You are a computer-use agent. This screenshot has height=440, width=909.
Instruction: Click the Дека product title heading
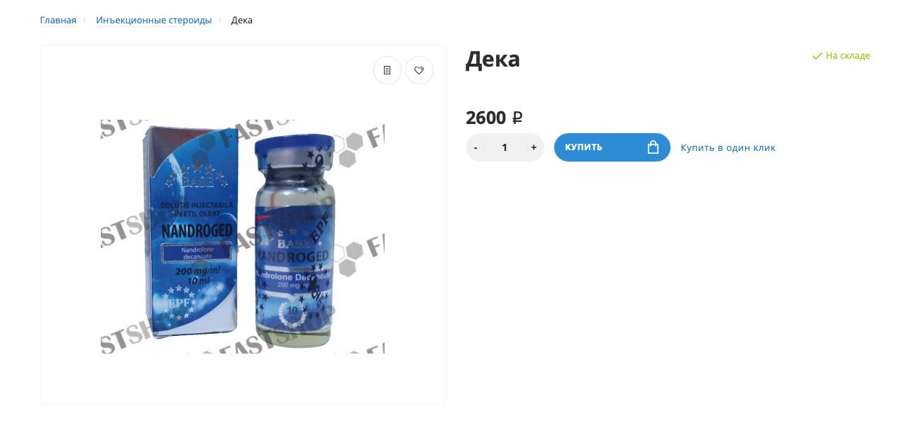pos(493,59)
